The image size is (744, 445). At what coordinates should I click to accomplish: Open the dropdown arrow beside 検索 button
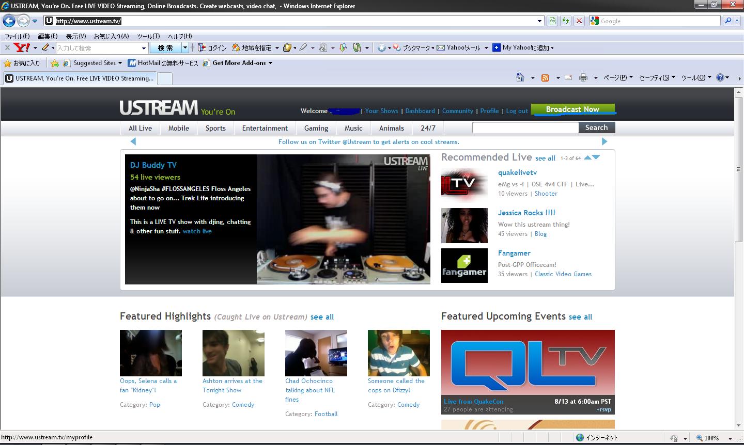pos(185,48)
